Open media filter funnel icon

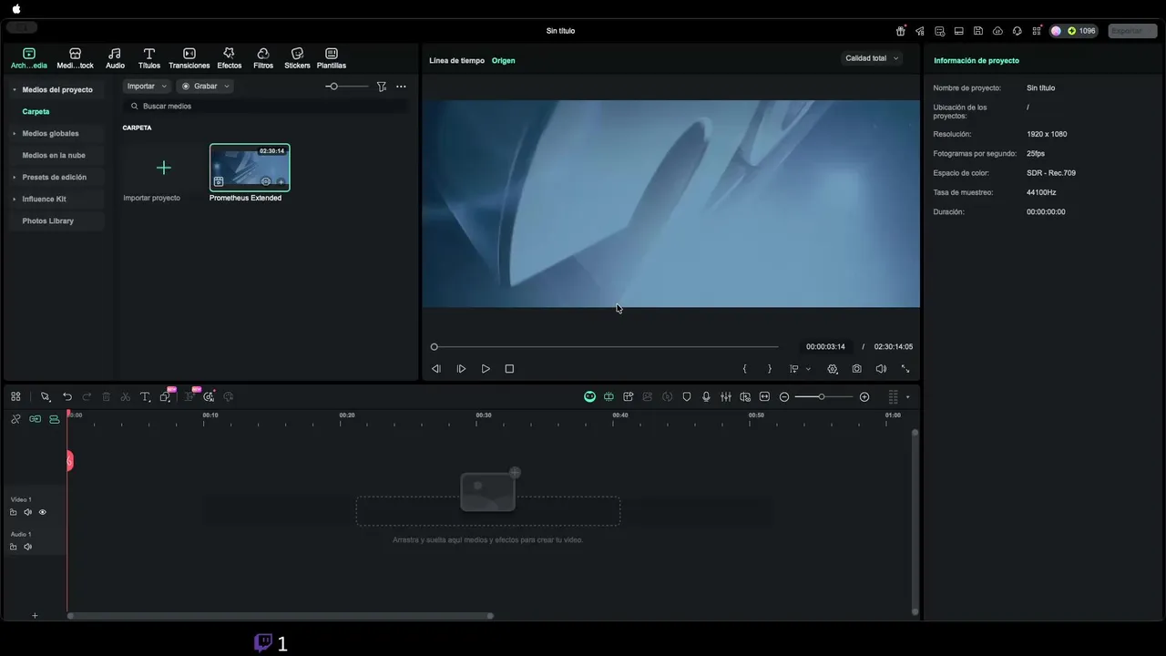click(382, 87)
